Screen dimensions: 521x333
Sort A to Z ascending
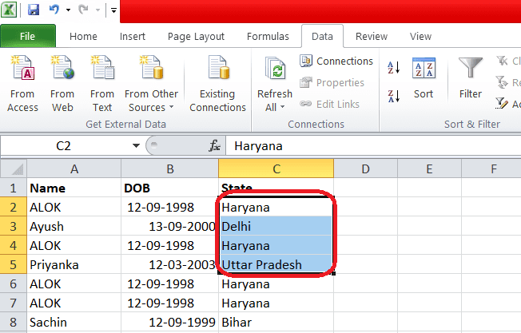[x=393, y=68]
